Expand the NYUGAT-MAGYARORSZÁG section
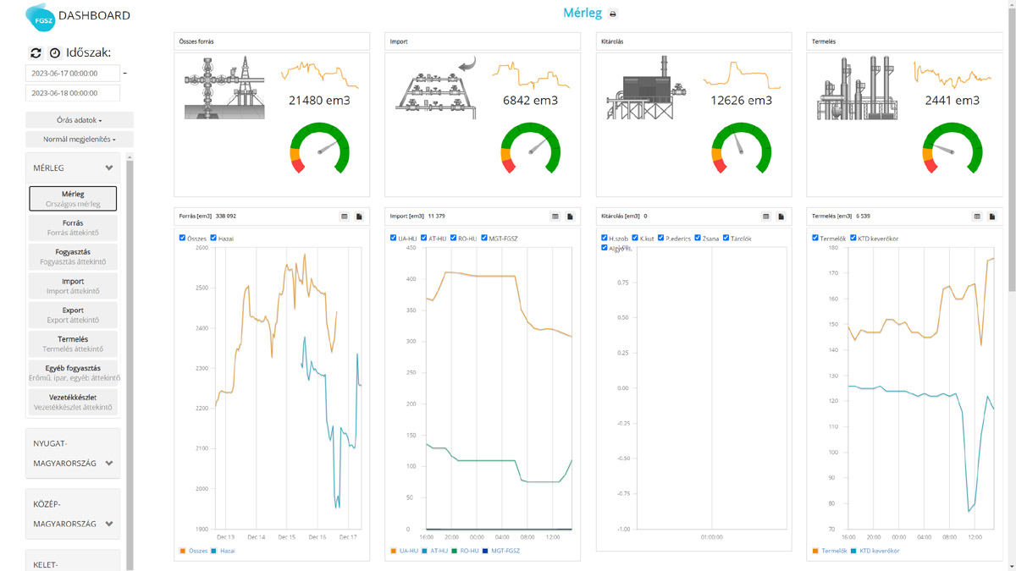Screen dimensions: 1016x571 73,453
